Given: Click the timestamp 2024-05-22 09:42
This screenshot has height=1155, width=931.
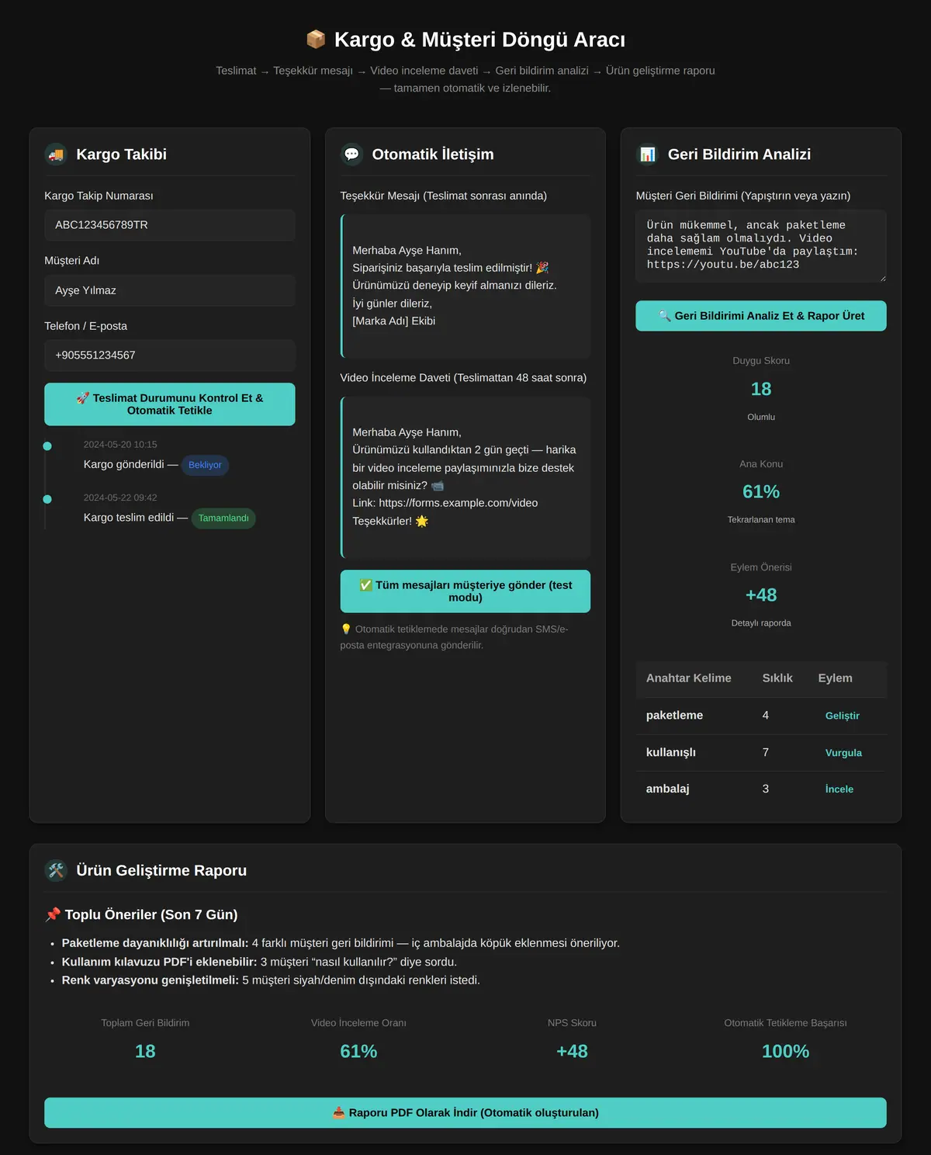Looking at the screenshot, I should click(x=120, y=498).
